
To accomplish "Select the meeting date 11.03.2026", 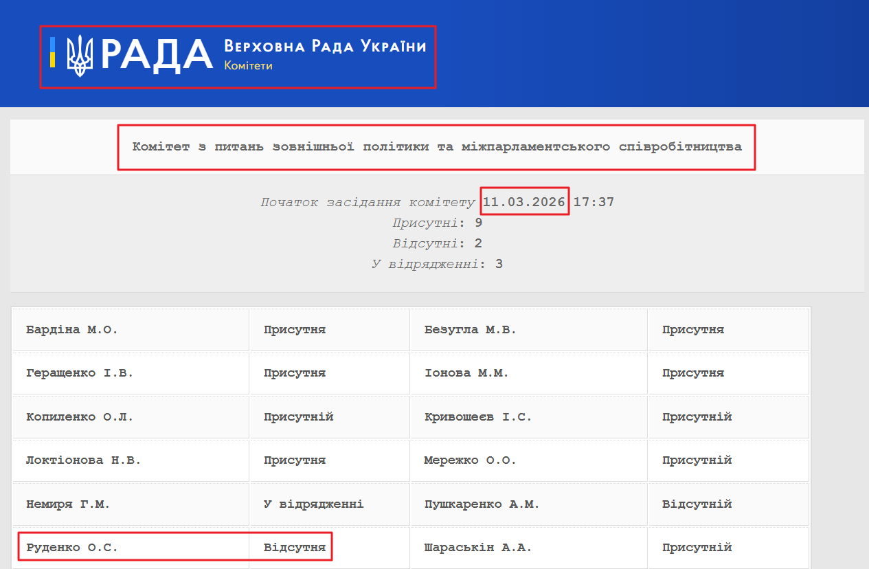I will (524, 202).
